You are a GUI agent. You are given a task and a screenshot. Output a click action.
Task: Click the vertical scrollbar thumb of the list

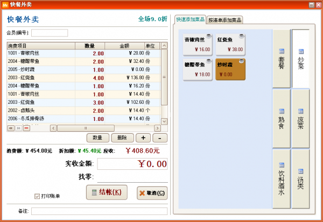coord(164,77)
